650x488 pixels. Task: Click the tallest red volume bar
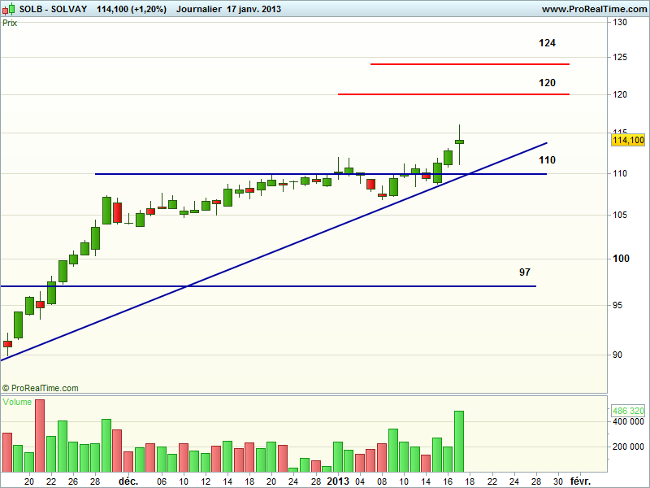coord(40,435)
